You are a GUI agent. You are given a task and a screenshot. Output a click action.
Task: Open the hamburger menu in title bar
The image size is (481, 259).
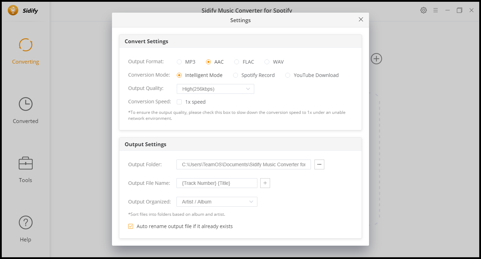coord(436,10)
